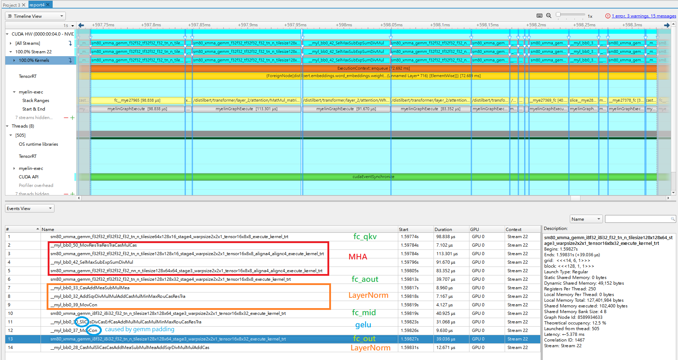Screen dimensions: 678x360
Task: Expand the myelin-exec thread row
Action: coord(14,168)
